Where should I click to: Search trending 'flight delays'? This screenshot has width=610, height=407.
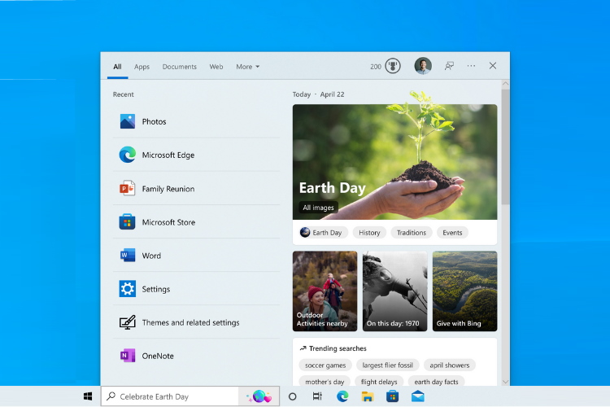(379, 381)
